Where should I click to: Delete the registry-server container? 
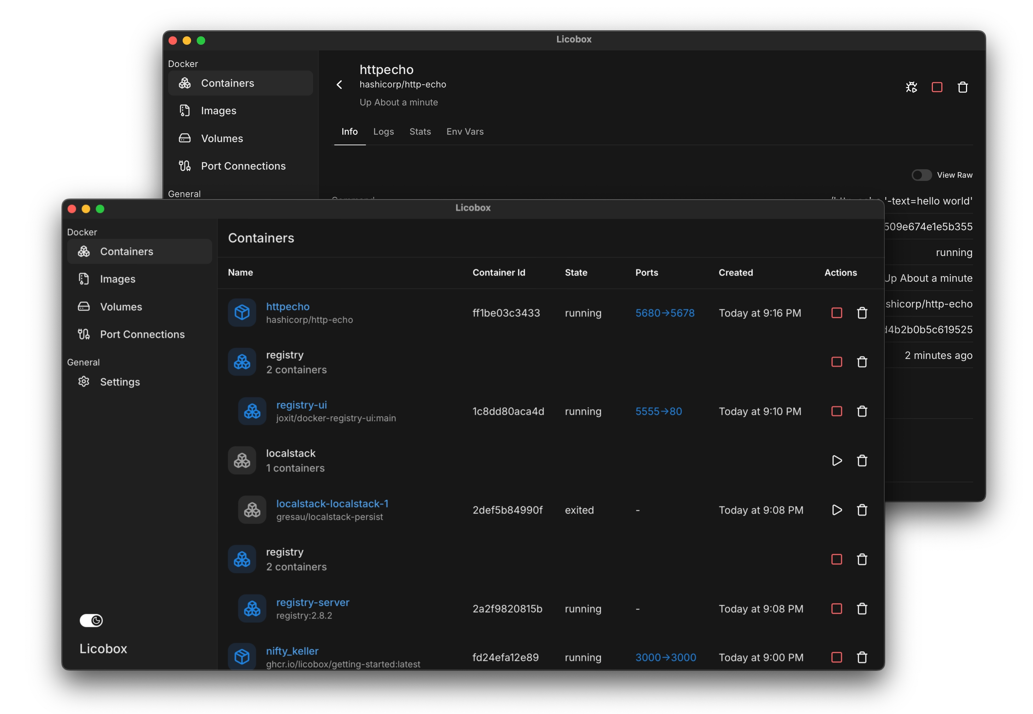[x=862, y=609]
